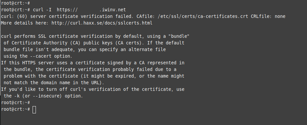Image resolution: width=307 pixels, height=125 pixels.
Task: Click "bundle file isn't adequate" line
Action: pyautogui.click(x=85, y=50)
